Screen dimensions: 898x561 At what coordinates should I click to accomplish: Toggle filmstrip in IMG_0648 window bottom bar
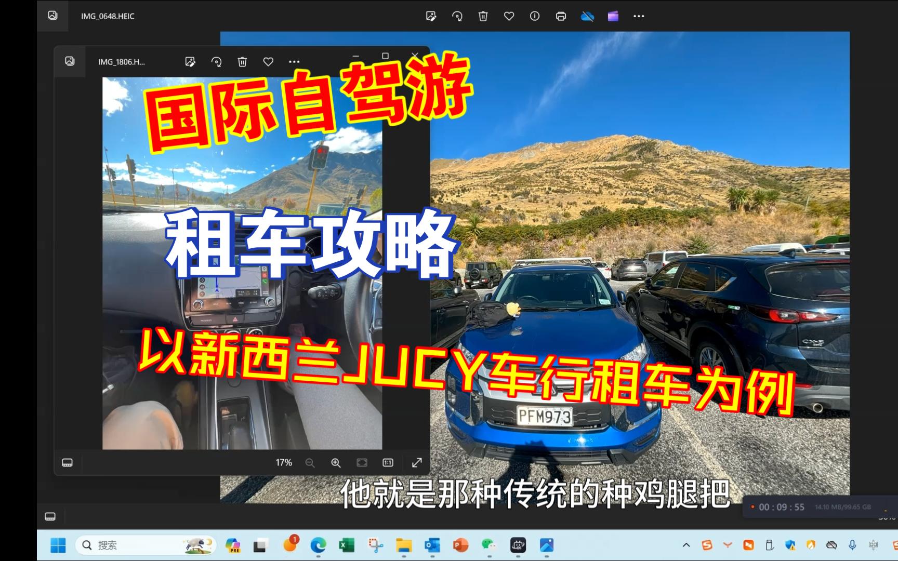[50, 516]
